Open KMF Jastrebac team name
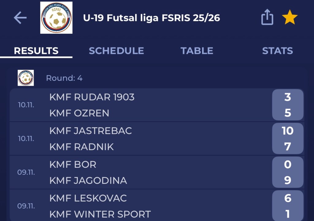The height and width of the screenshot is (221, 314). coord(91,131)
